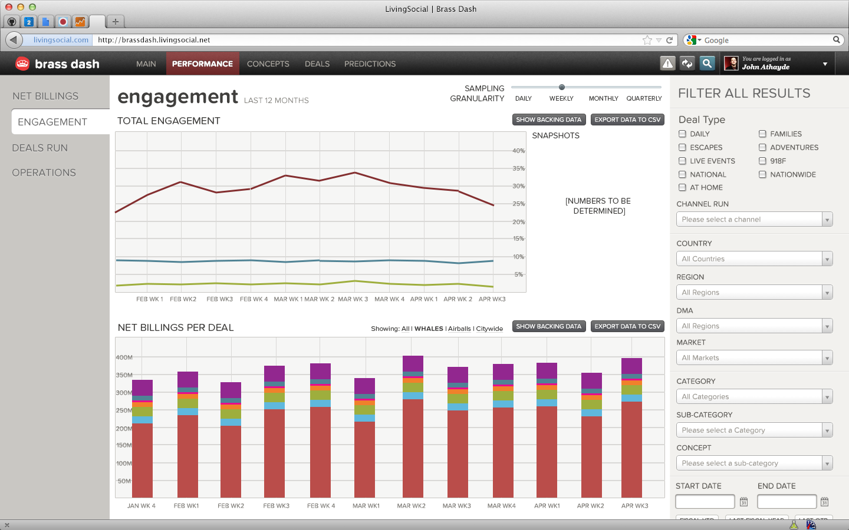Screen dimensions: 849x530
Task: Click the refresh arrows icon in header
Action: pyautogui.click(x=687, y=64)
